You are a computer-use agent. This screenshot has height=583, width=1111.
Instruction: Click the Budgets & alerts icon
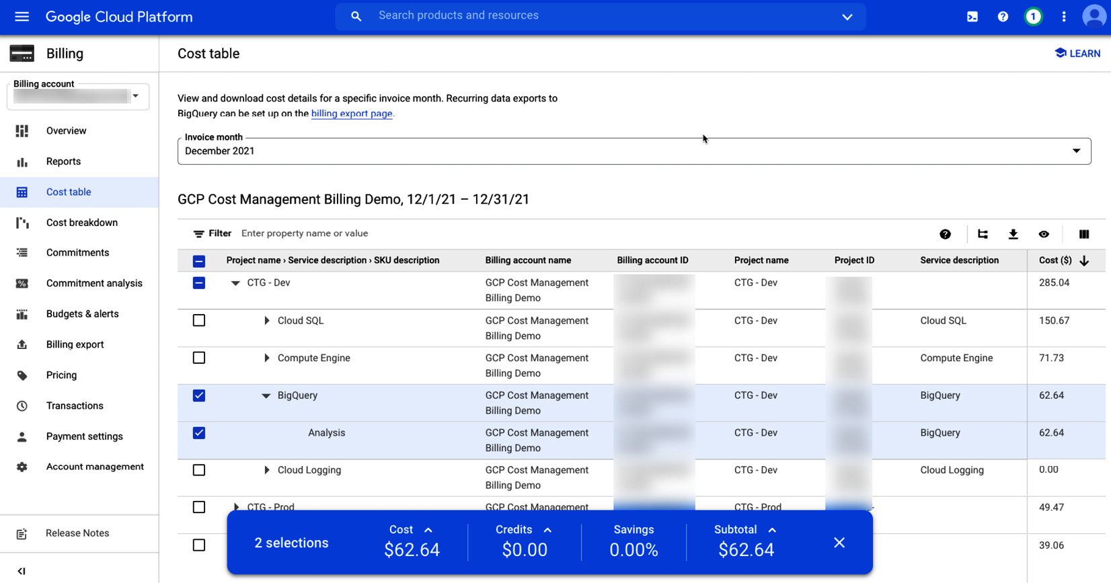click(x=22, y=314)
